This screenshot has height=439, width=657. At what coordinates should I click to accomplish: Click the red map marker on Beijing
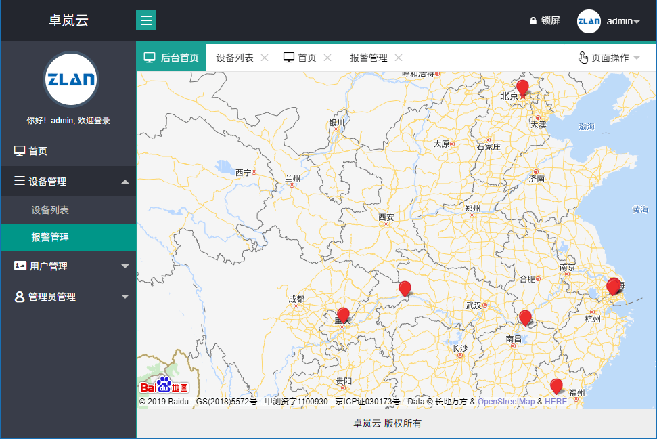(x=522, y=87)
